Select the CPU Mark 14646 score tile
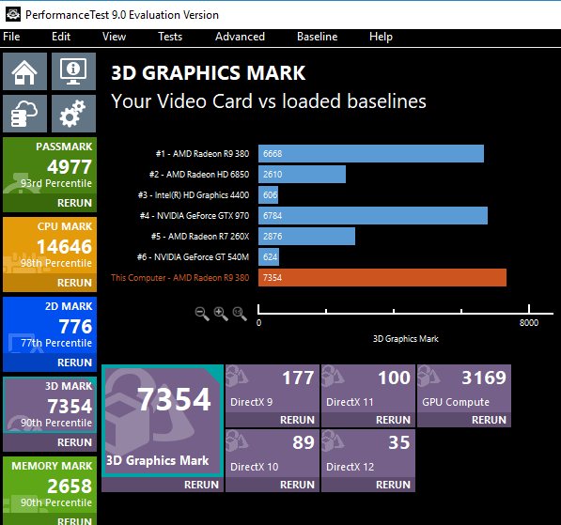561x525 pixels. click(x=50, y=245)
